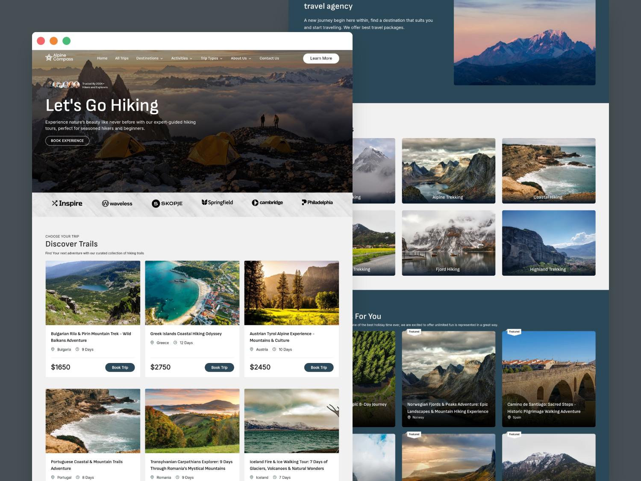
Task: Book the $2450 Austrian Tyrol trip
Action: click(x=319, y=367)
